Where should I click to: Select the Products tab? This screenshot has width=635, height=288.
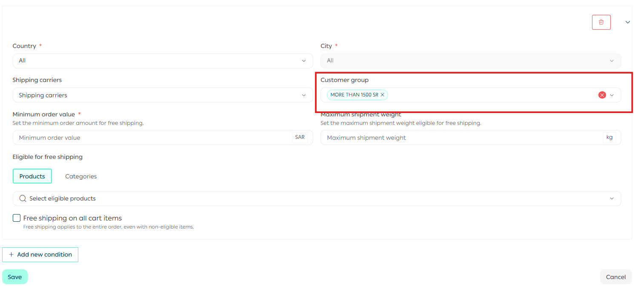[x=32, y=176]
